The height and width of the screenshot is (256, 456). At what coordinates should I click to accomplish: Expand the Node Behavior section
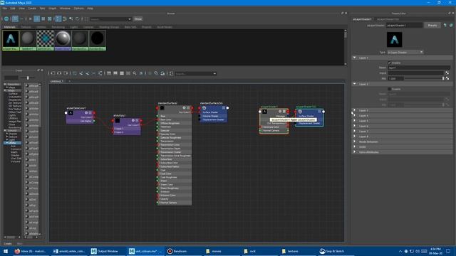355,142
